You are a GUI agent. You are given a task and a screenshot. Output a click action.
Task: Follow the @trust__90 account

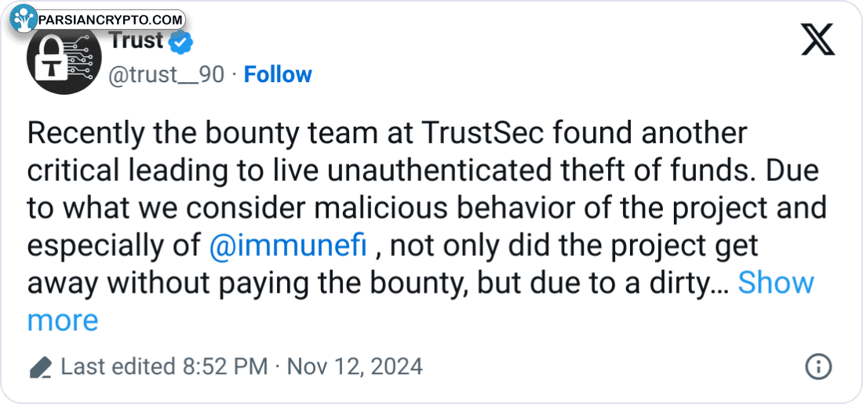point(278,74)
